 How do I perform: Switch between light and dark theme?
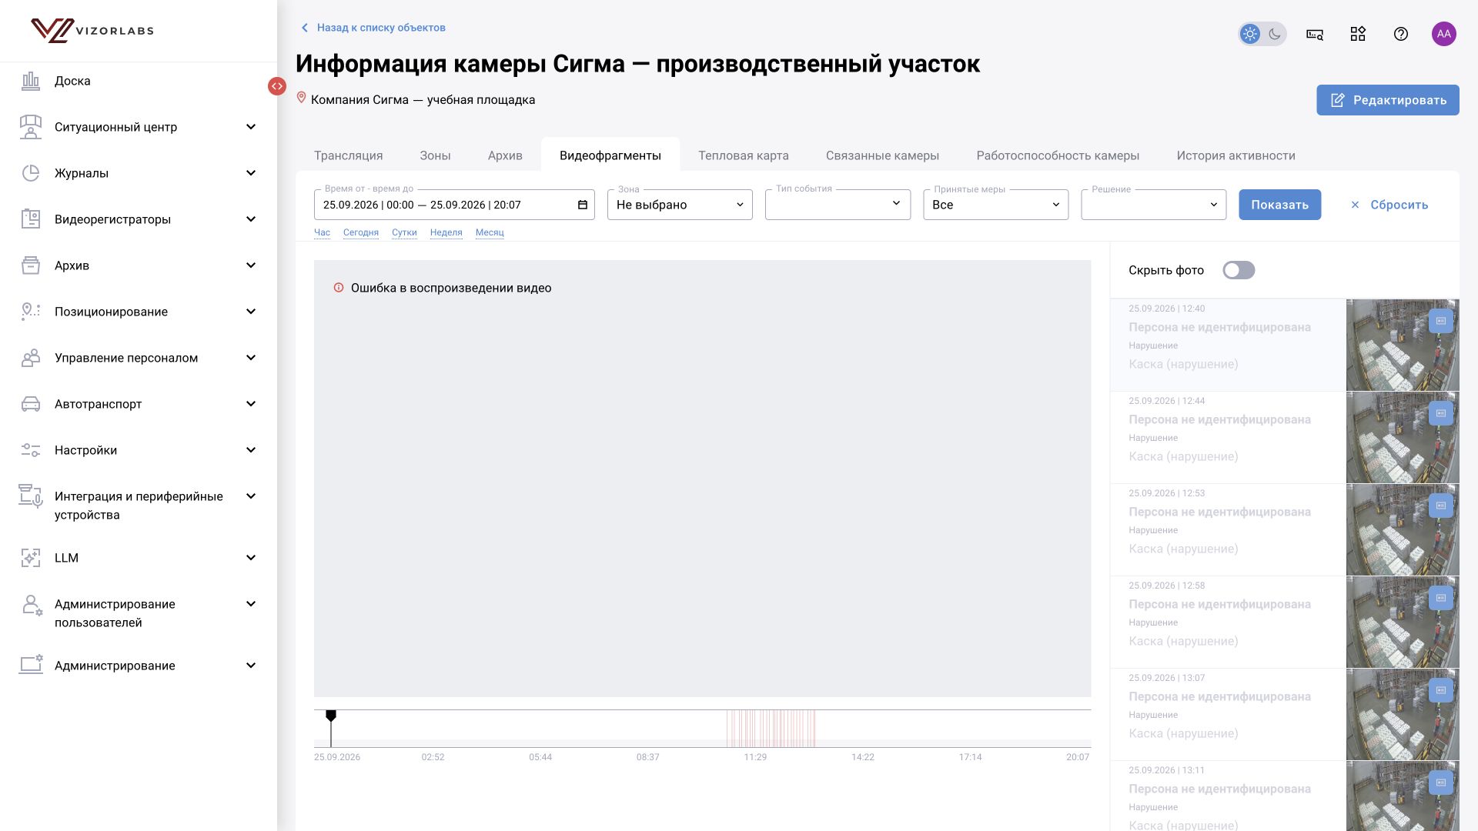(1262, 34)
